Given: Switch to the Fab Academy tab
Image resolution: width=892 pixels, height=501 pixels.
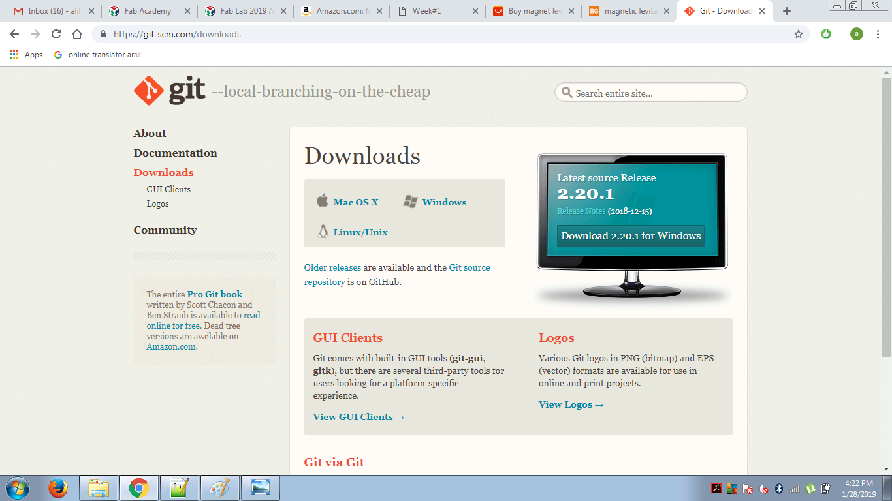Looking at the screenshot, I should click(x=150, y=11).
